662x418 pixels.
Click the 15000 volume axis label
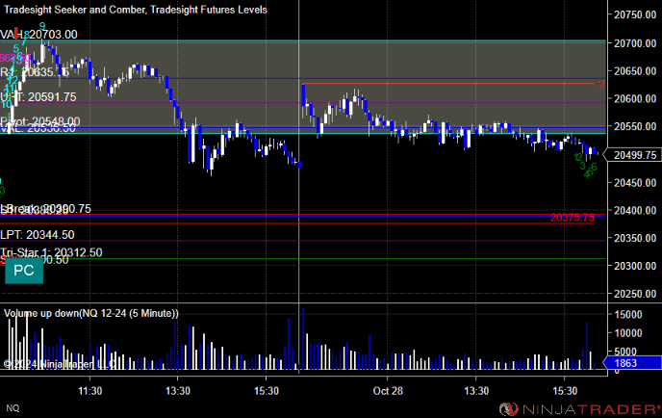click(628, 314)
